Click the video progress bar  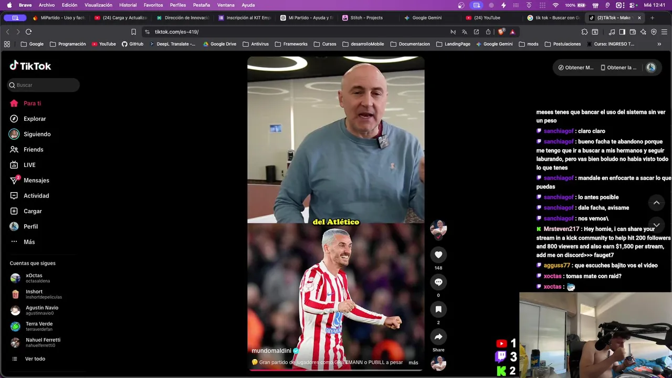335,370
